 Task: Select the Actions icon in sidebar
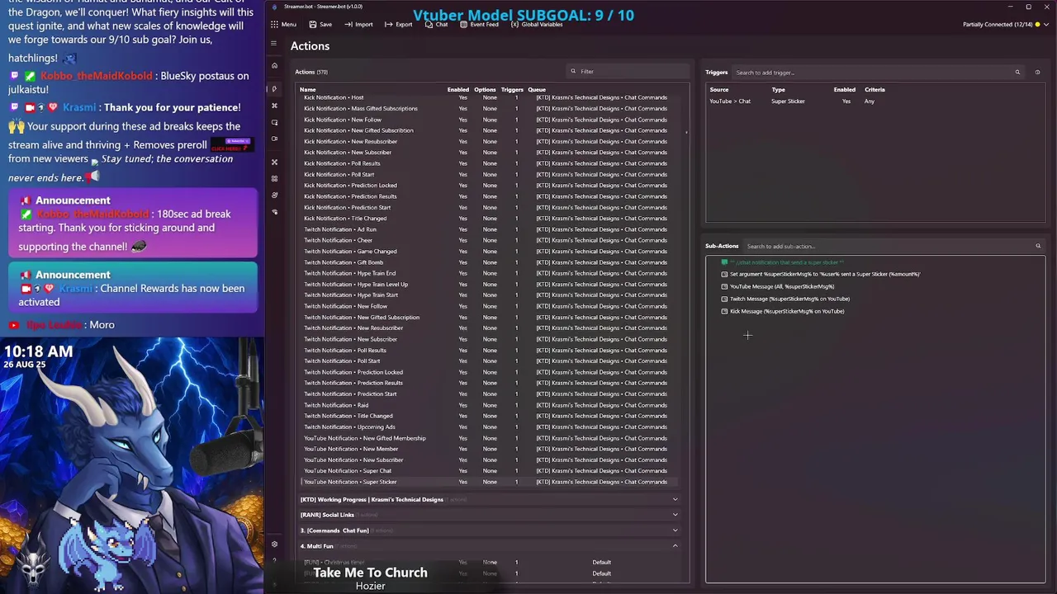coord(275,88)
